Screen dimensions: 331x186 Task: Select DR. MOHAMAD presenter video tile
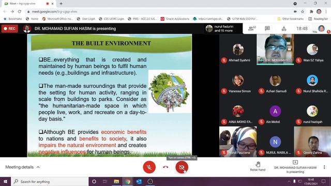[275, 50]
